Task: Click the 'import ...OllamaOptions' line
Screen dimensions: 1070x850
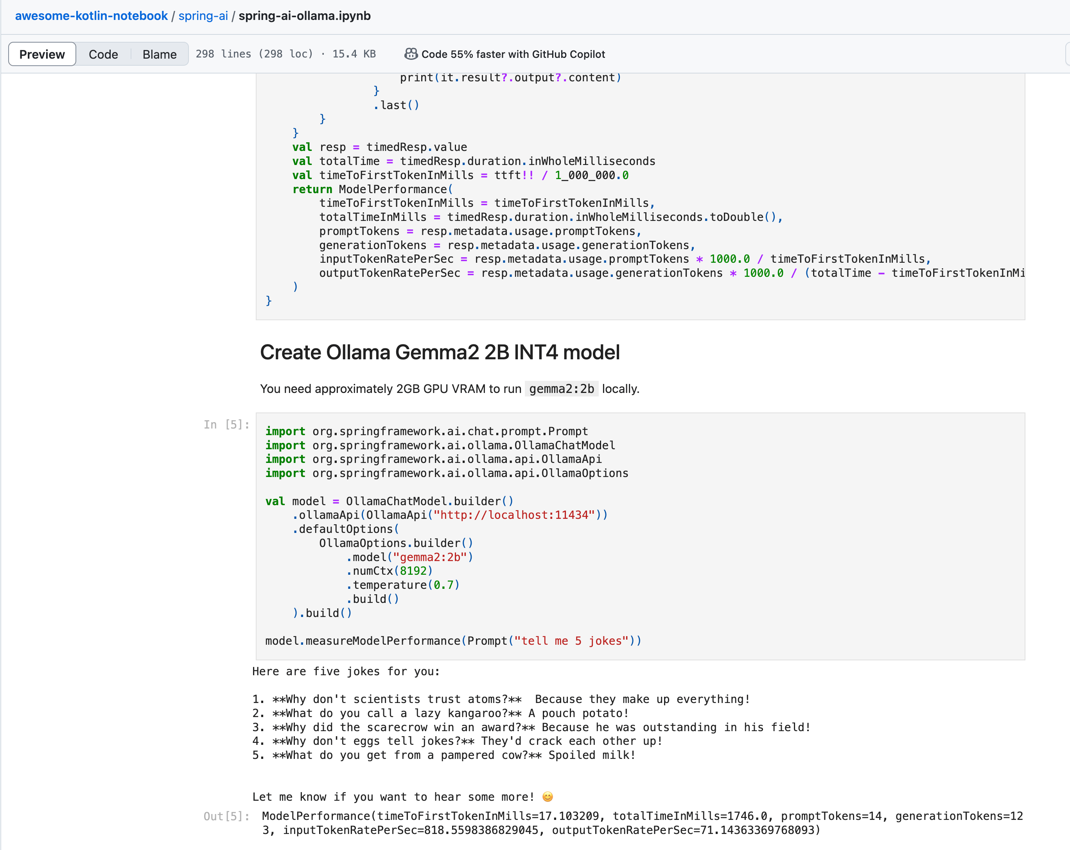Action: [447, 473]
